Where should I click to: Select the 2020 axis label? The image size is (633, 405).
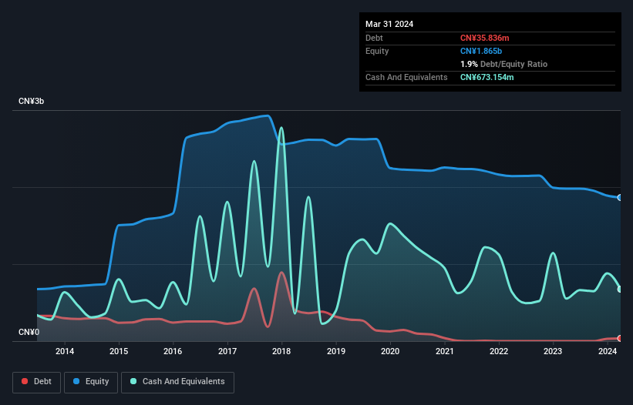tap(390, 351)
